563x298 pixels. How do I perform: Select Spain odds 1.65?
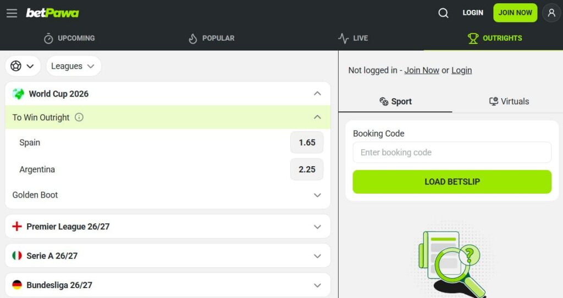[307, 142]
